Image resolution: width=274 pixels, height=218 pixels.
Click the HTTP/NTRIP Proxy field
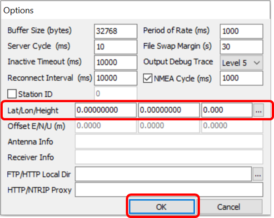pyautogui.click(x=169, y=190)
